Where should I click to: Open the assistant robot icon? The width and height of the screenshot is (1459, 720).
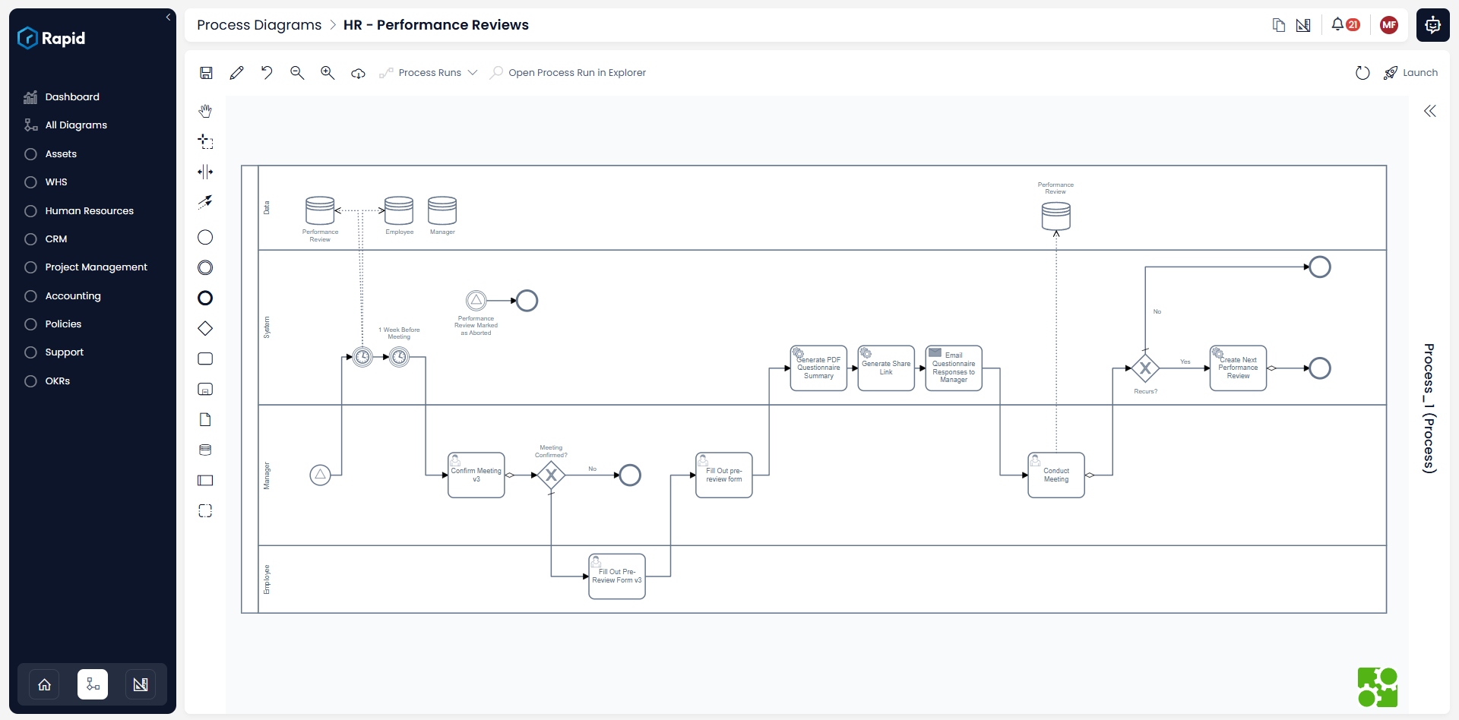click(x=1433, y=25)
